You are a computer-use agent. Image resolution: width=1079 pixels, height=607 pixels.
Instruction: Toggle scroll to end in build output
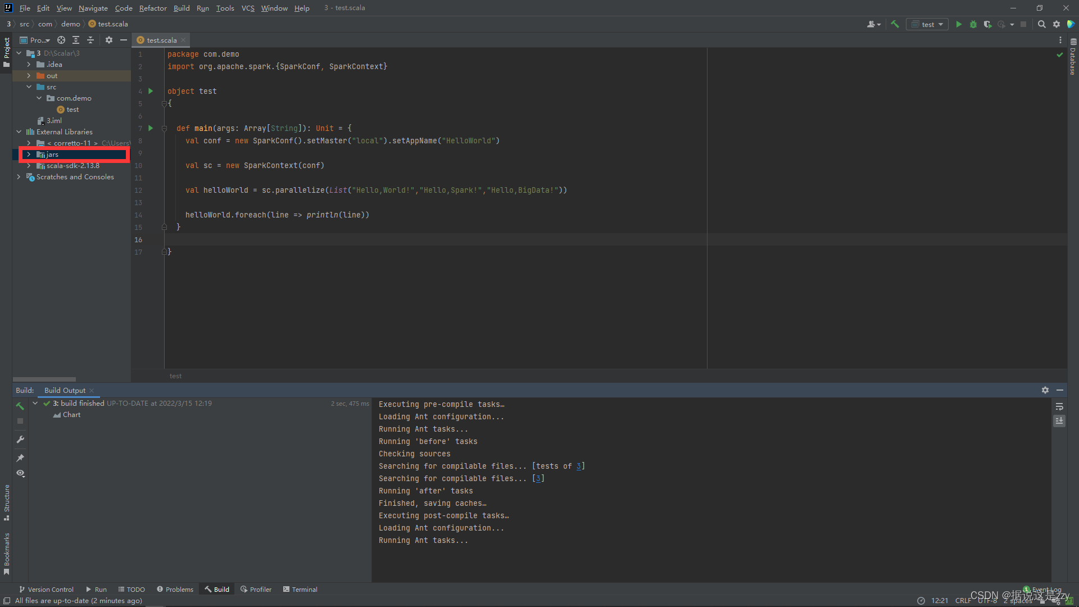coord(1059,420)
